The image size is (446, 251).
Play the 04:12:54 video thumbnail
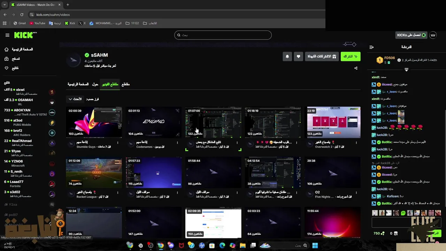273,173
